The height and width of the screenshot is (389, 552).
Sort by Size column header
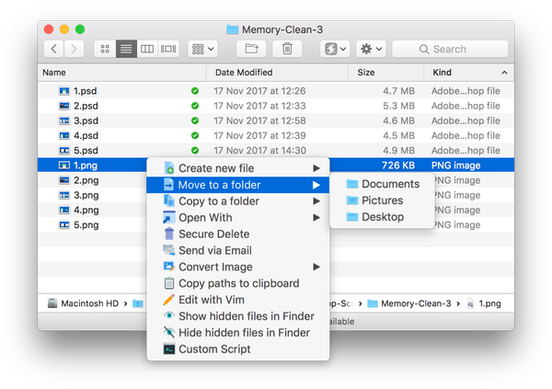[386, 73]
